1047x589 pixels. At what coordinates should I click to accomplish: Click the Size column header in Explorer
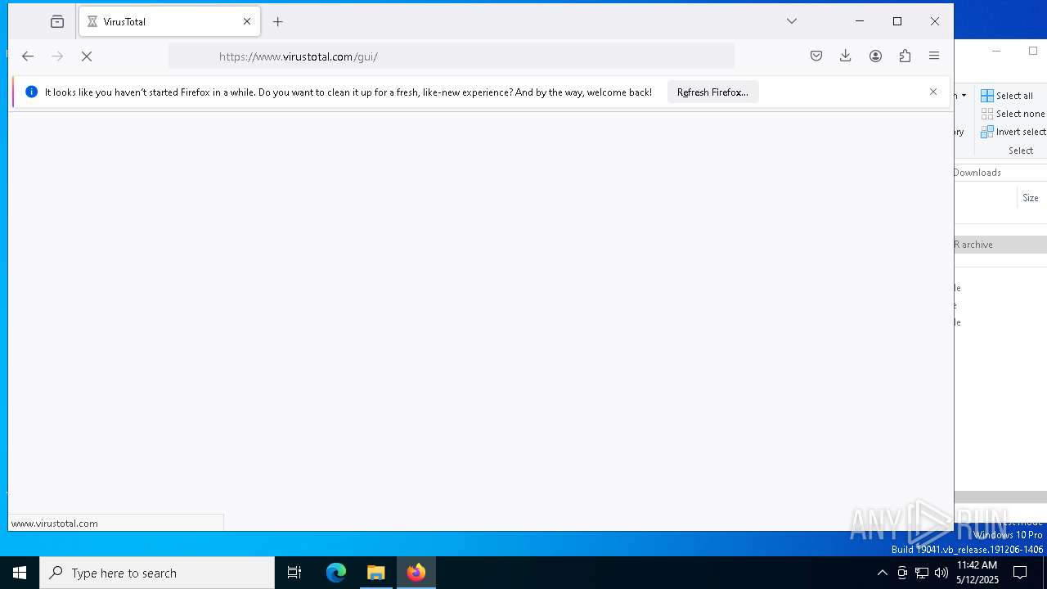1031,198
